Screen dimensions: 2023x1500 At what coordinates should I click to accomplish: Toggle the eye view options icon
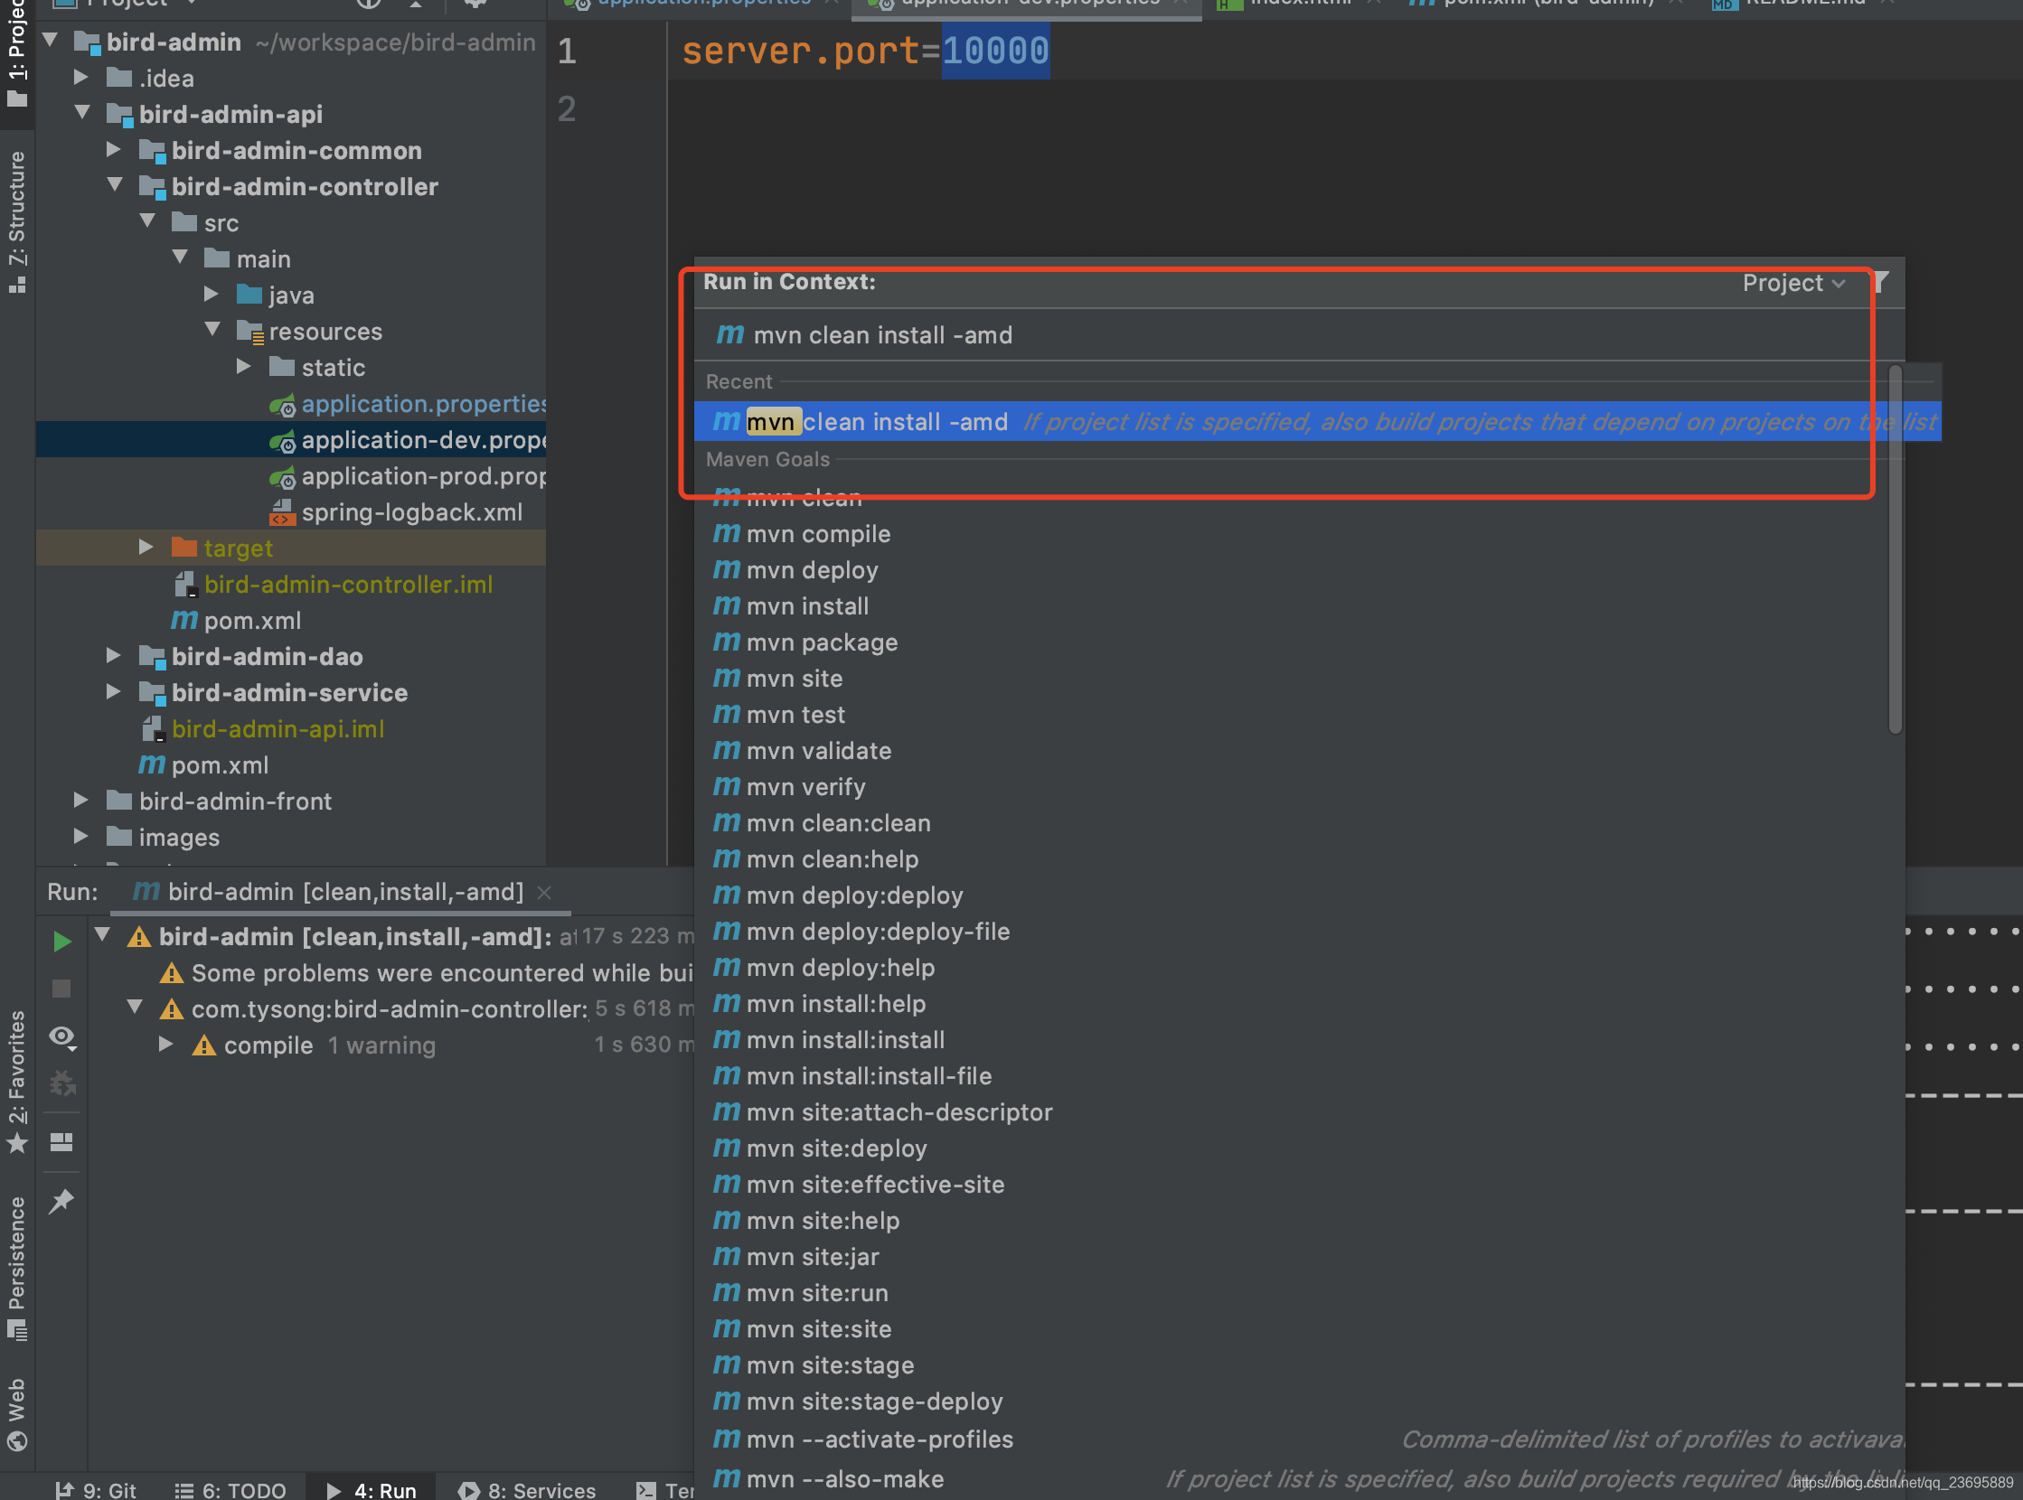pos(61,1037)
